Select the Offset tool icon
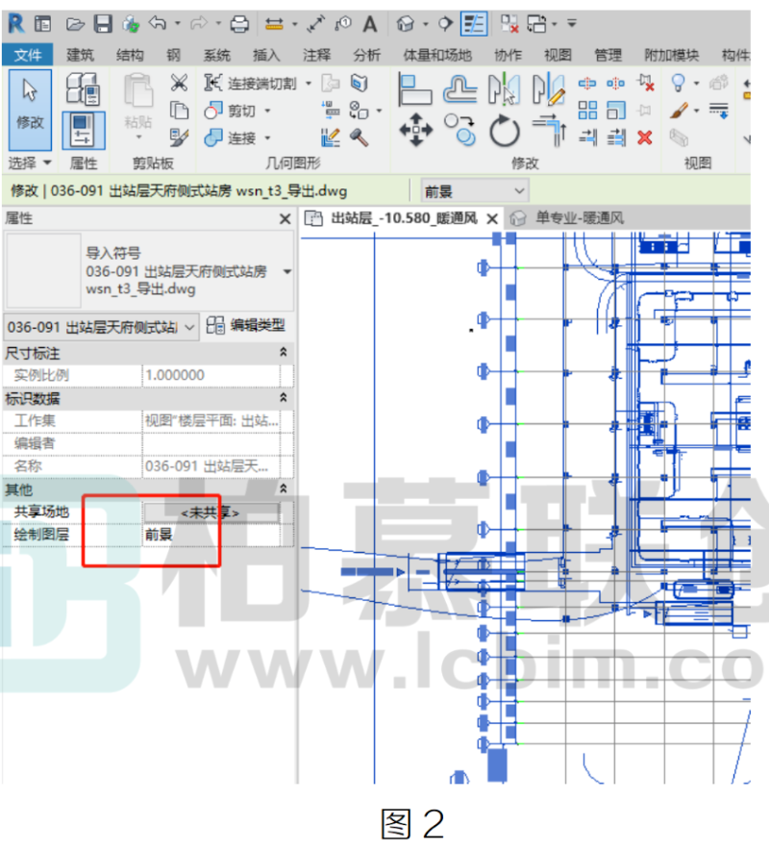Screen dimensions: 769x851 [x=459, y=89]
